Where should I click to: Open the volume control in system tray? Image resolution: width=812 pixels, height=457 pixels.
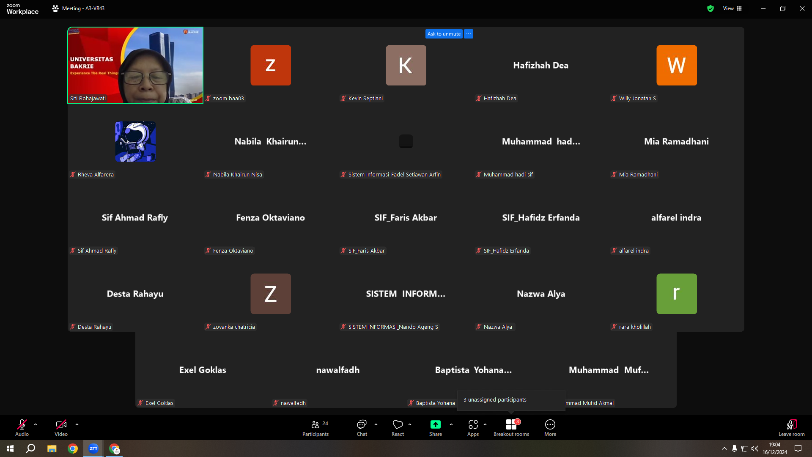coord(755,449)
